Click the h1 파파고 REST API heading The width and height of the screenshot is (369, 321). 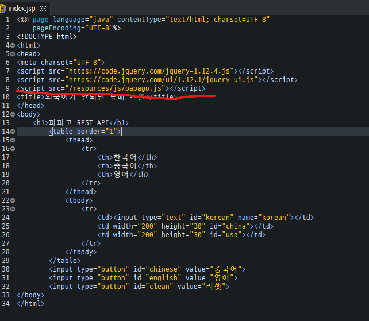80,123
